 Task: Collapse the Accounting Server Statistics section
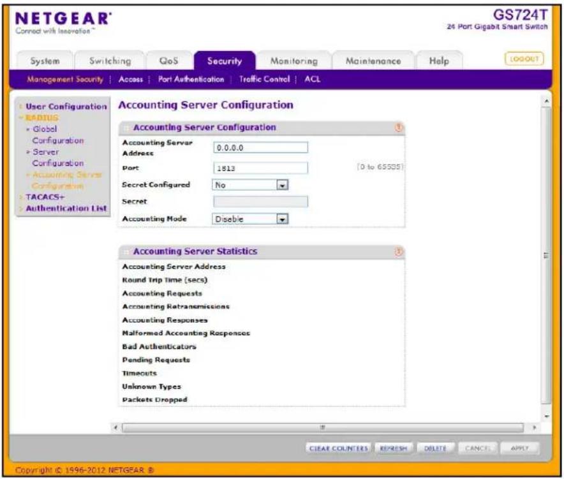[126, 252]
